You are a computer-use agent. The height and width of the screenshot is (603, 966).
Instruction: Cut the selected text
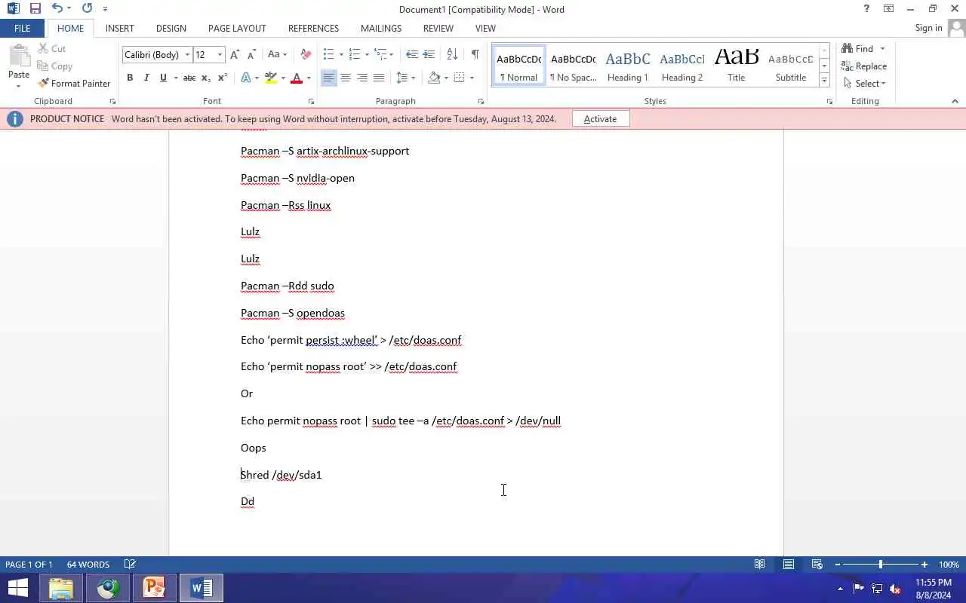pos(51,48)
